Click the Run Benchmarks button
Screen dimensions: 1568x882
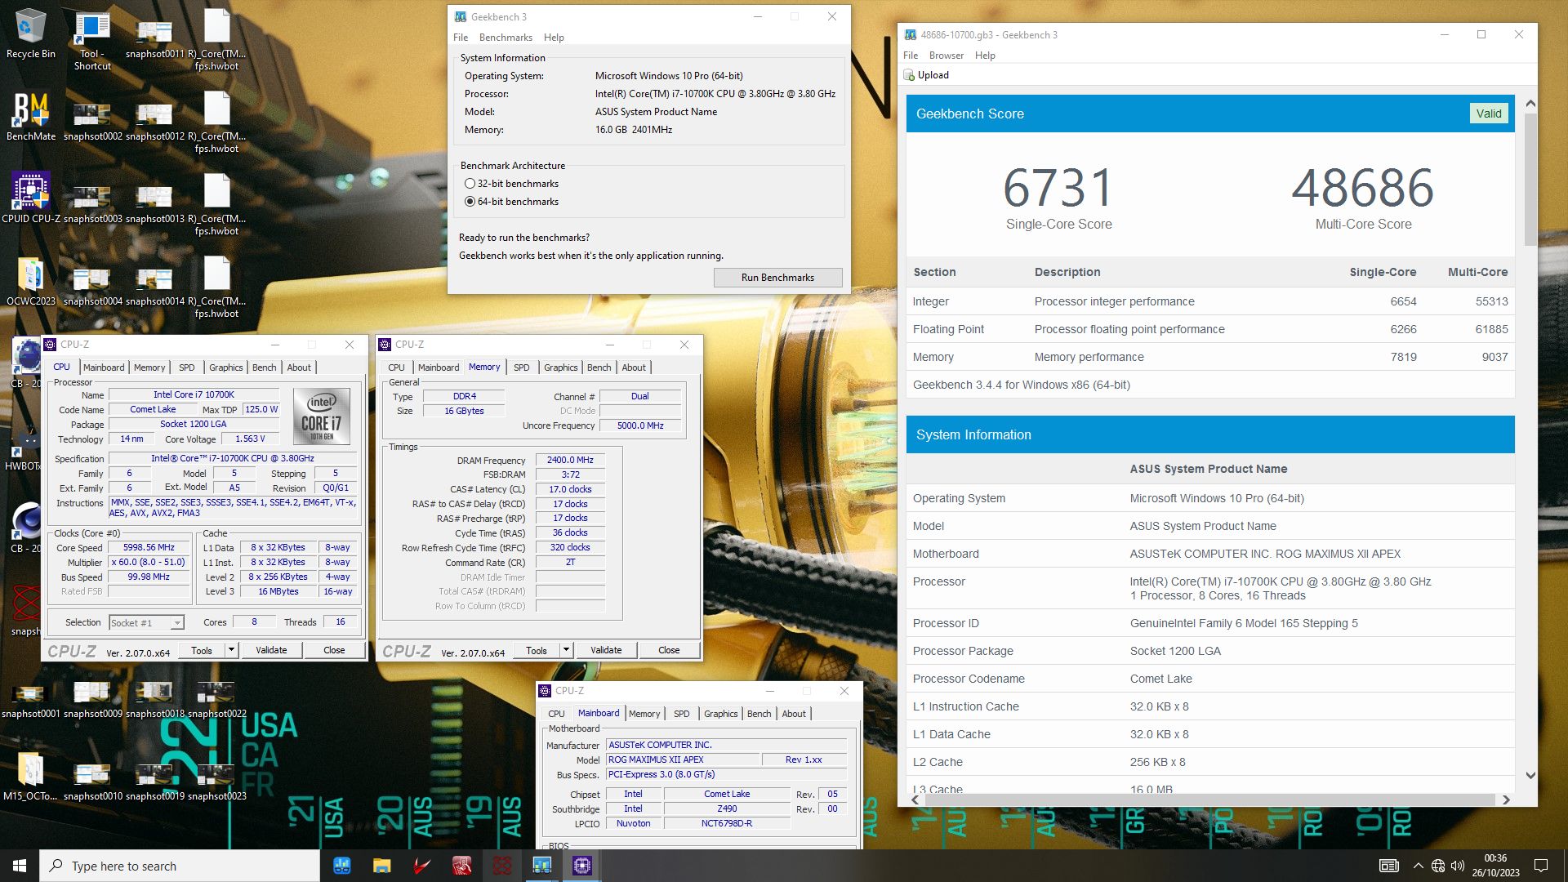pyautogui.click(x=777, y=278)
